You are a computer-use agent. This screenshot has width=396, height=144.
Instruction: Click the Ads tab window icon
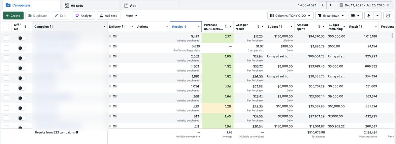point(126,5)
